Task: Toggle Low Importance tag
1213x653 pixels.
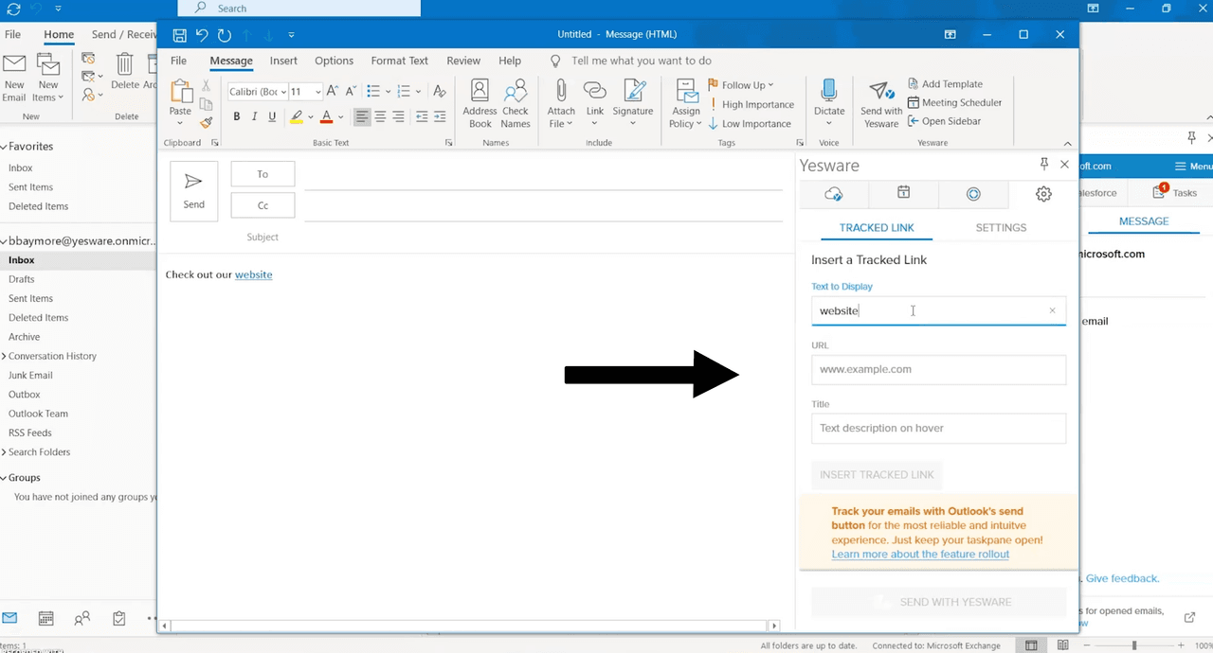Action: pos(750,123)
